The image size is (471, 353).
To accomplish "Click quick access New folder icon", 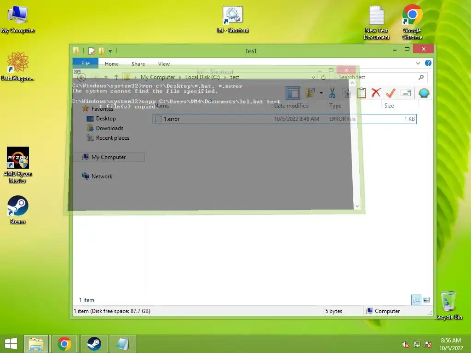I will [x=102, y=51].
